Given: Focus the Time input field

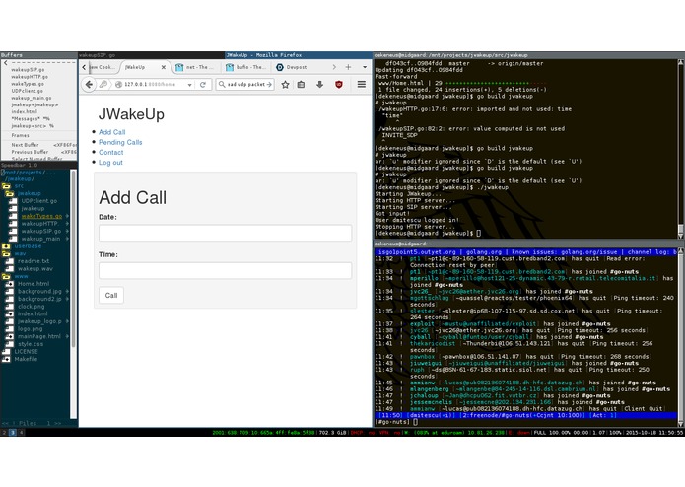Looking at the screenshot, I should (225, 270).
